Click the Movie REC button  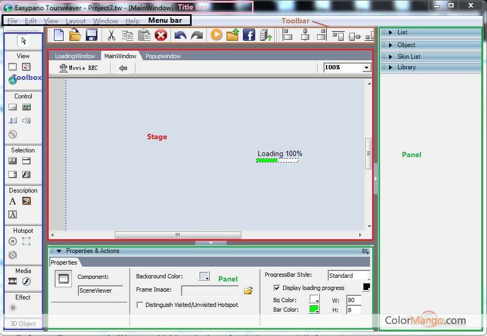tap(78, 68)
